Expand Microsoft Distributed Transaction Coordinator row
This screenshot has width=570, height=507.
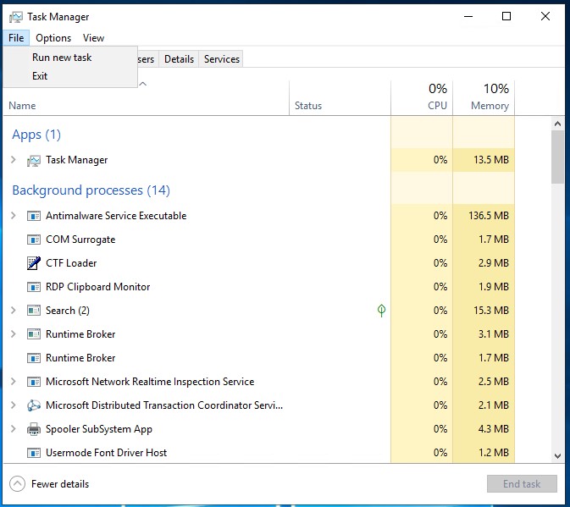14,405
